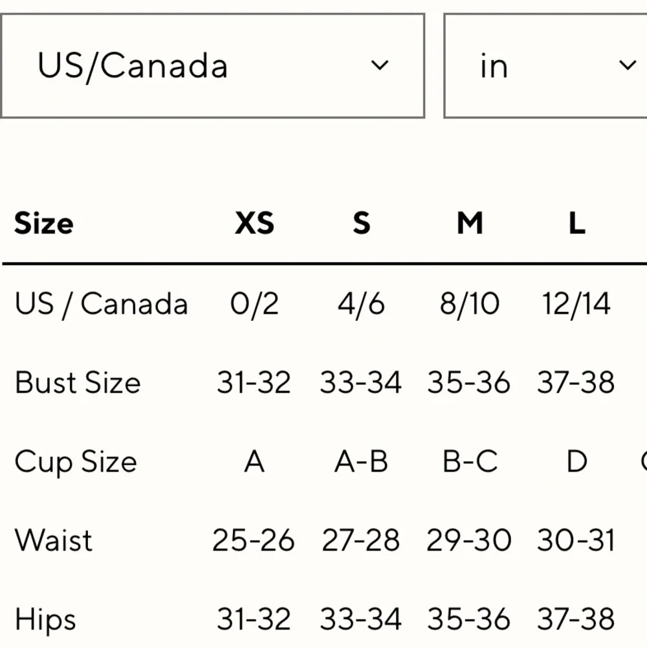Click the 0/2 value under XS
647x647 pixels.
tap(254, 304)
